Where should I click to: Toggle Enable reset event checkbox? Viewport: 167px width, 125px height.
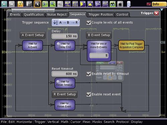pos(88,94)
